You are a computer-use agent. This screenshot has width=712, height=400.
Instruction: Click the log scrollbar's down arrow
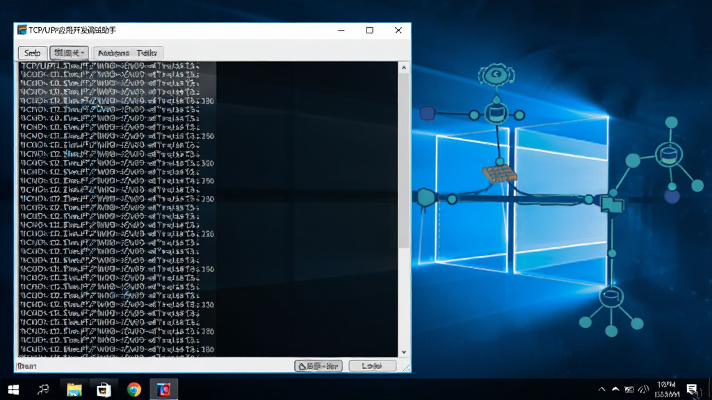tap(404, 352)
